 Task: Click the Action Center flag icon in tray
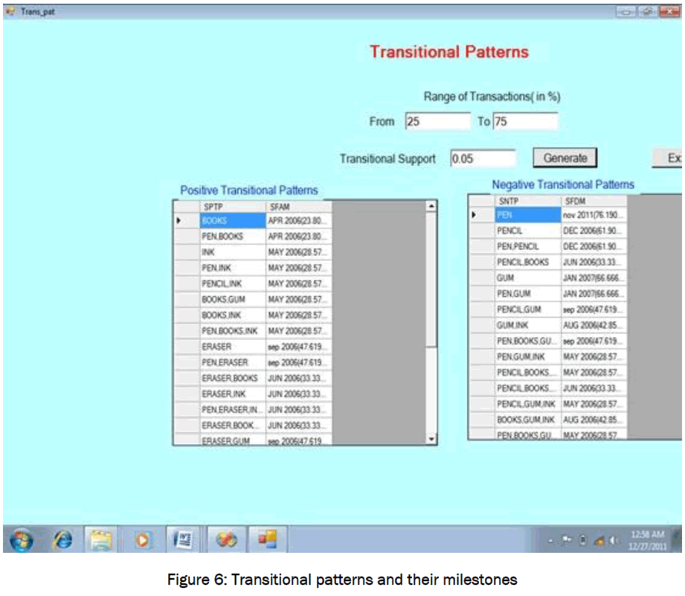click(567, 541)
